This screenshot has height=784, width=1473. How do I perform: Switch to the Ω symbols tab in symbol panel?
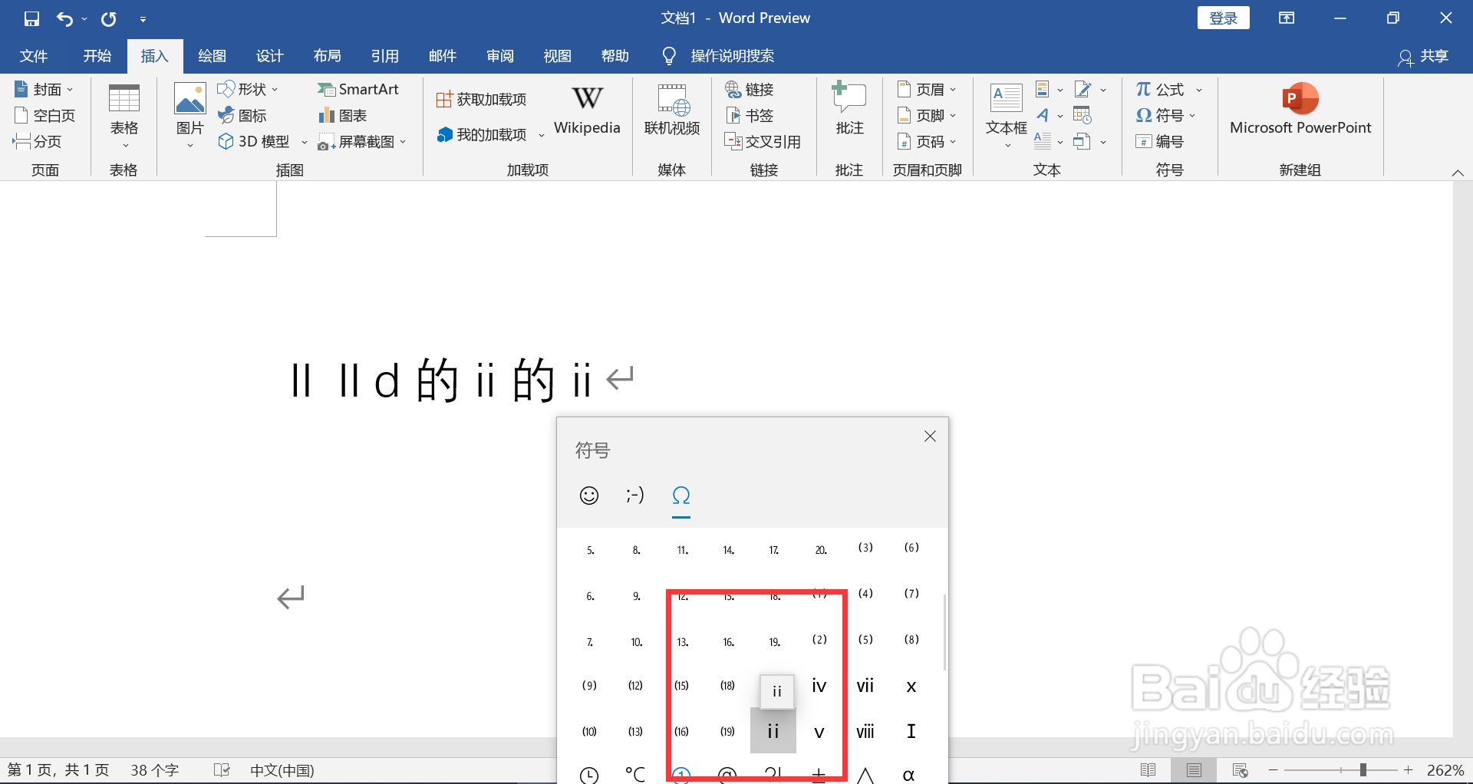click(x=681, y=496)
